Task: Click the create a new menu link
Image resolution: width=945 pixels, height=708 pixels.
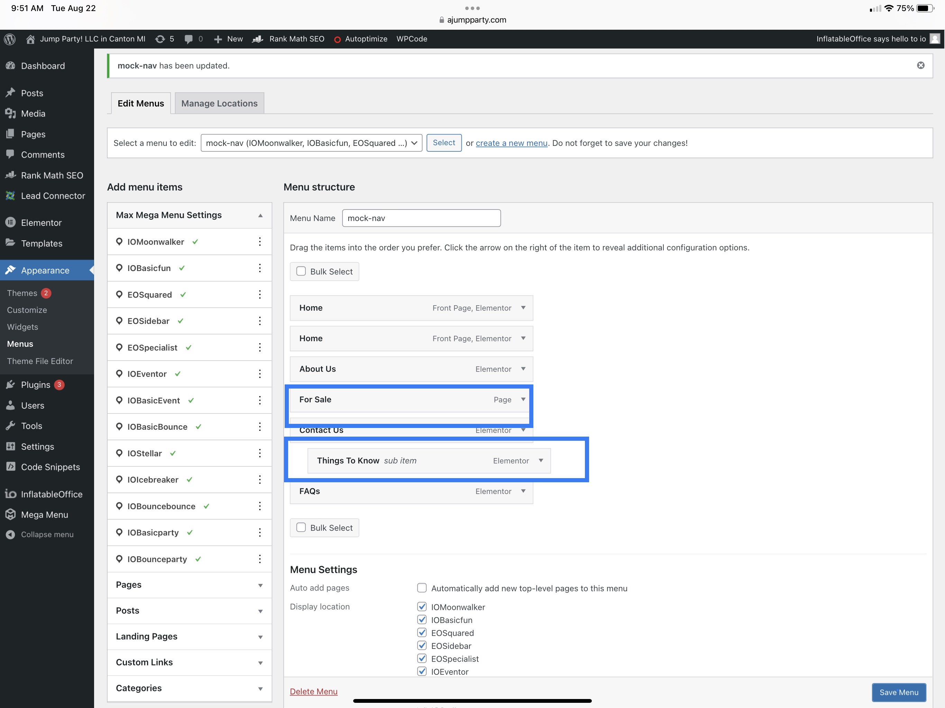Action: (511, 143)
